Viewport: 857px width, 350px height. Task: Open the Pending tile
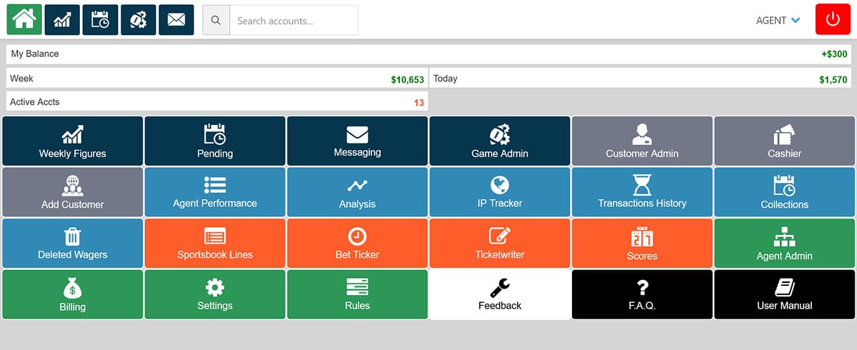point(215,141)
